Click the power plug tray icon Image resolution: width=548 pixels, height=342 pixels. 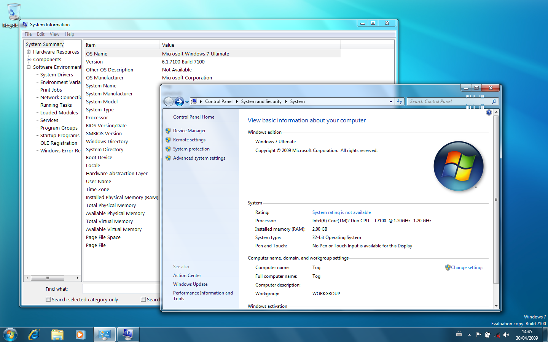[487, 335]
